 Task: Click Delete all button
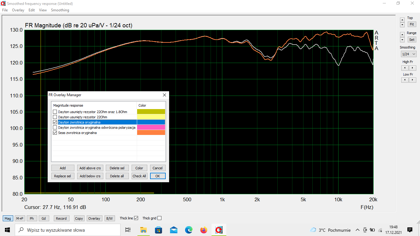pyautogui.click(x=117, y=176)
